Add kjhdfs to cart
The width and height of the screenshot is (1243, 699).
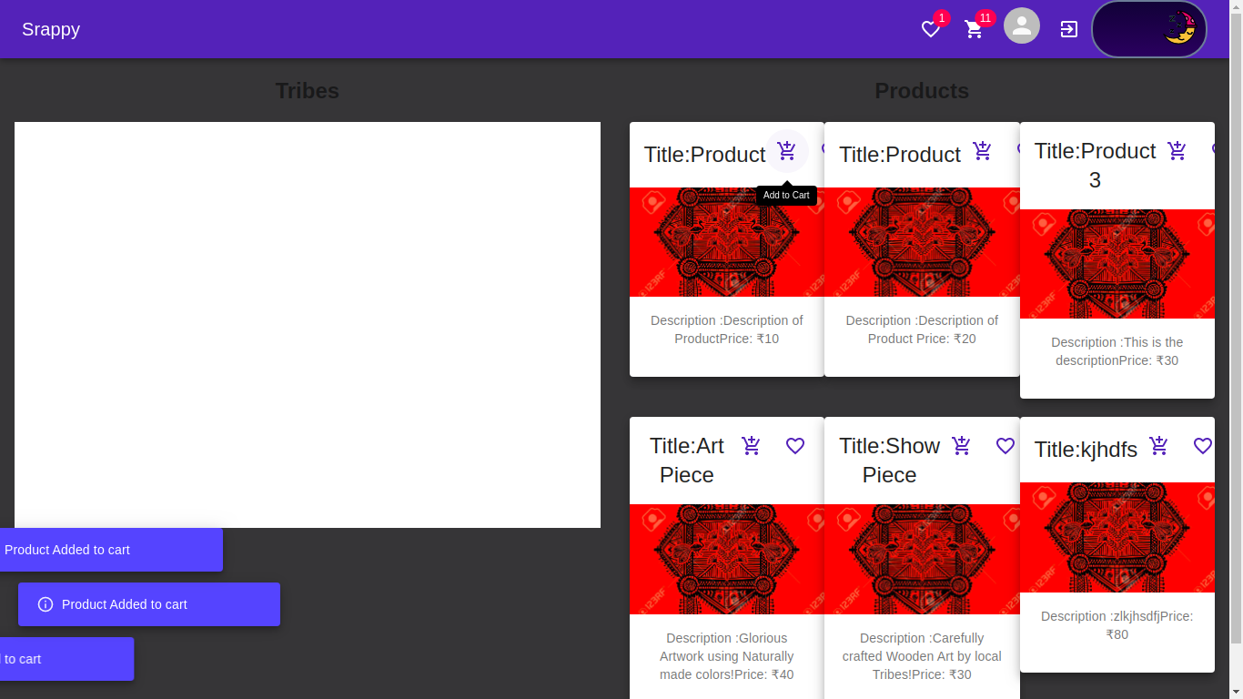[1158, 446]
